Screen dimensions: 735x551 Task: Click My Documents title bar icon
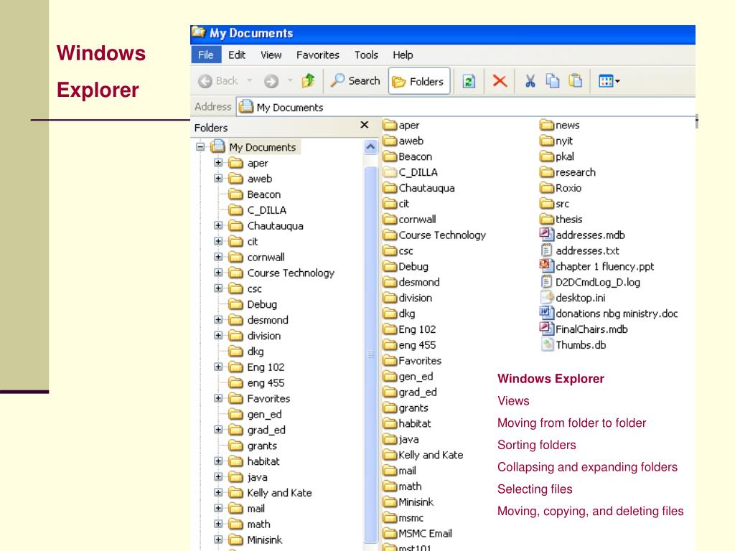199,32
